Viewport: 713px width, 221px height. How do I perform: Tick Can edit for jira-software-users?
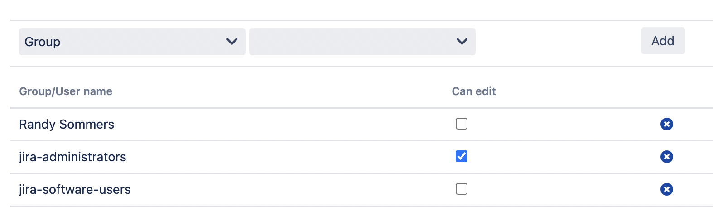pos(462,189)
